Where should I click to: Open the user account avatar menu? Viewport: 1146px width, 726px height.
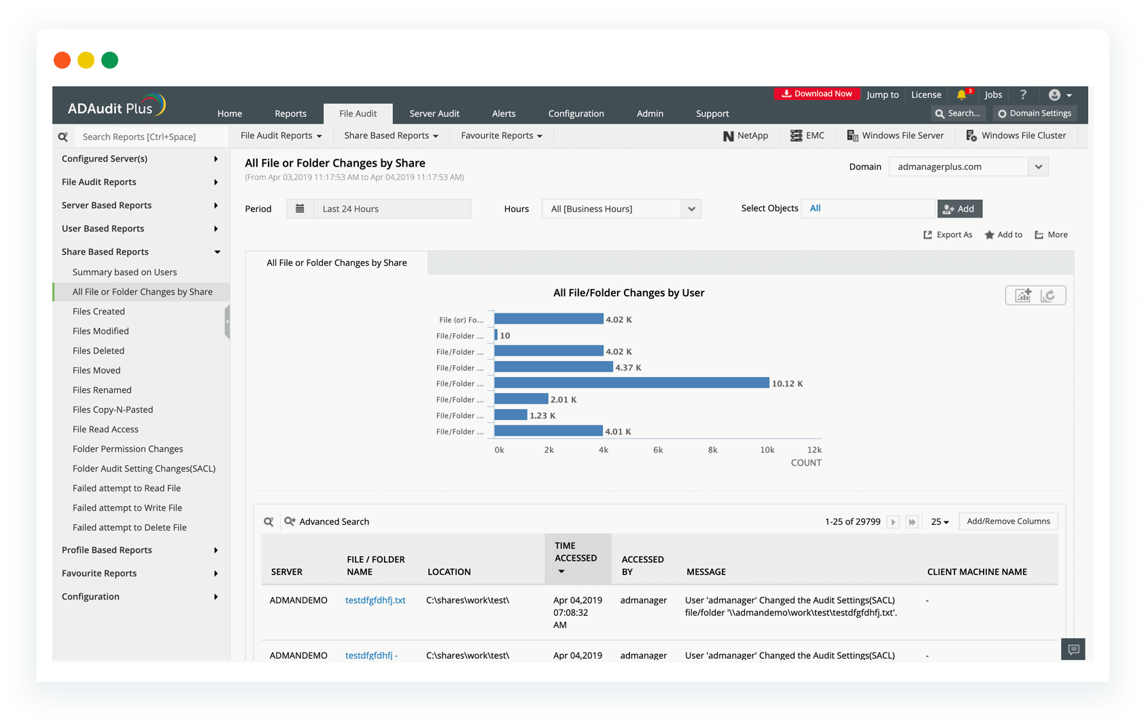pyautogui.click(x=1060, y=95)
